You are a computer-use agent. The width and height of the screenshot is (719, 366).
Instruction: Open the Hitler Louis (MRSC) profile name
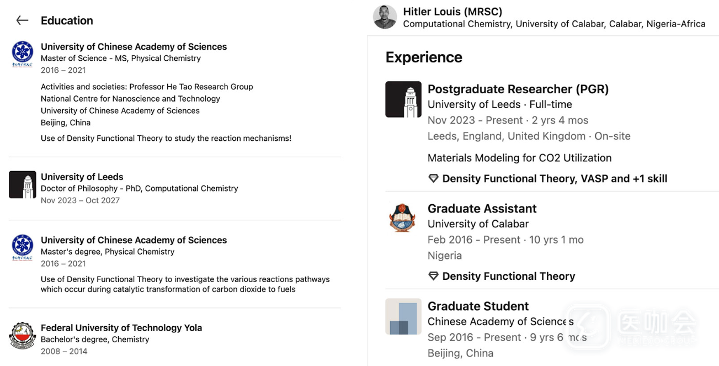[452, 12]
